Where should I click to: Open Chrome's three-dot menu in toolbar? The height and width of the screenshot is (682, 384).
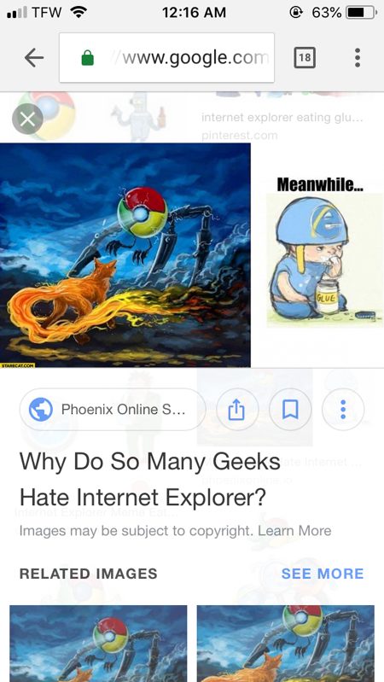pos(357,57)
